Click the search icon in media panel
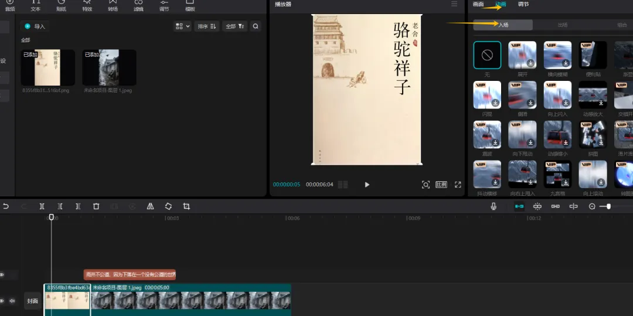The height and width of the screenshot is (316, 633). [256, 26]
